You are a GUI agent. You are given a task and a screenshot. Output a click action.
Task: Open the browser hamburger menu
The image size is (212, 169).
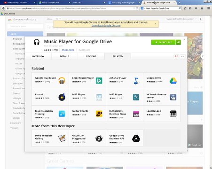(x=209, y=8)
